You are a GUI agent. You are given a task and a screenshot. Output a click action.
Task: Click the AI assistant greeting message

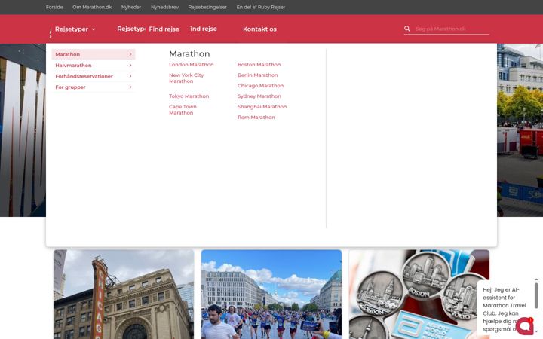[505, 309]
